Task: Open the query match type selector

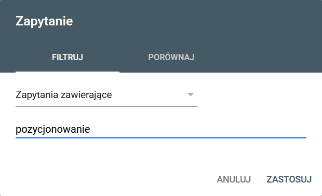Action: [x=106, y=95]
